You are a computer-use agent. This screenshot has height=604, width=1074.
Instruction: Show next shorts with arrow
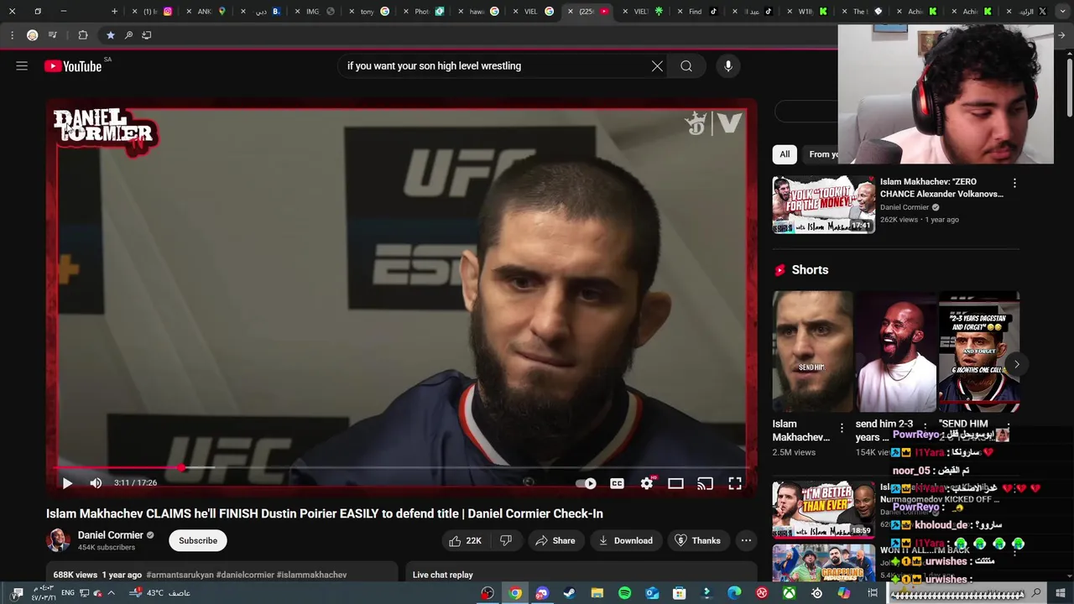(x=1016, y=364)
